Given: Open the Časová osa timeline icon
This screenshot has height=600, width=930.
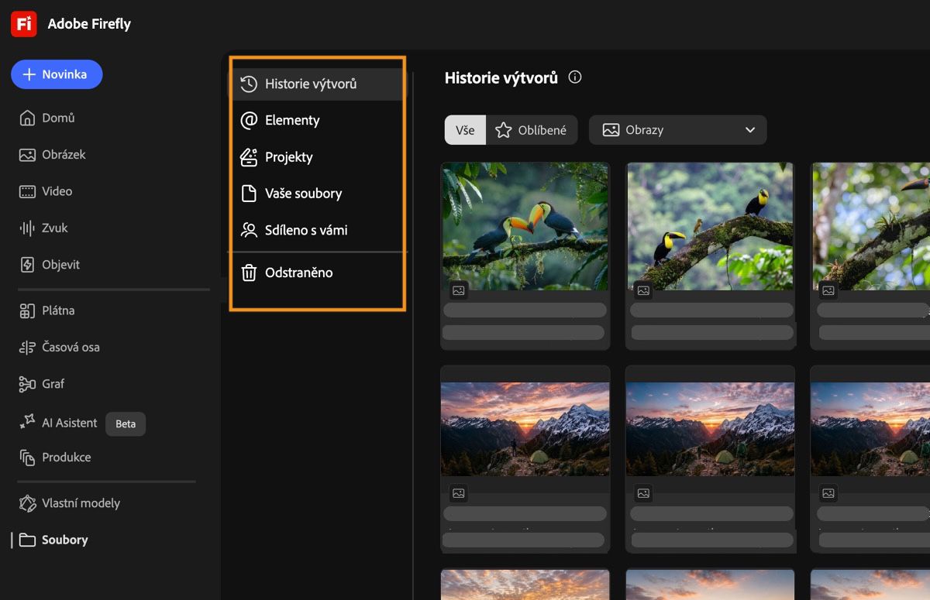Looking at the screenshot, I should click(27, 347).
